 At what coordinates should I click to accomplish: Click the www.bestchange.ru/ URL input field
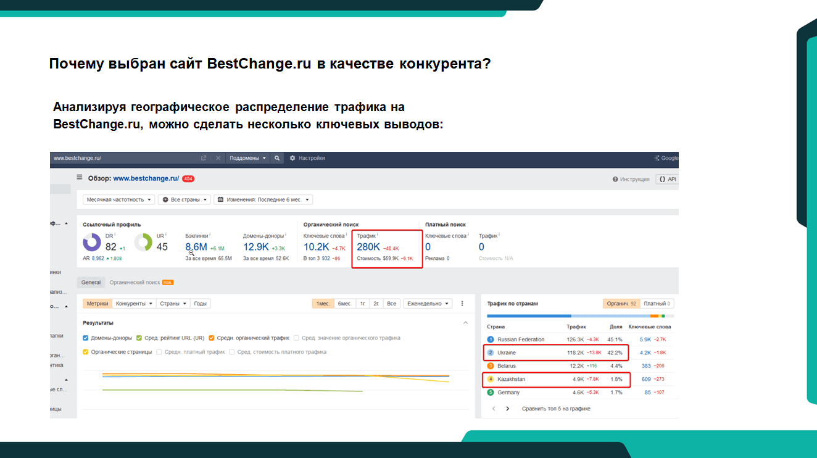123,158
